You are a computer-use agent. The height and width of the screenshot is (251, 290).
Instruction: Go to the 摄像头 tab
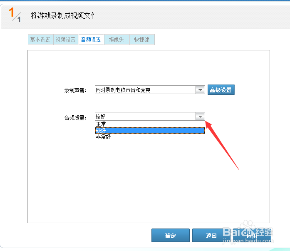[116, 40]
